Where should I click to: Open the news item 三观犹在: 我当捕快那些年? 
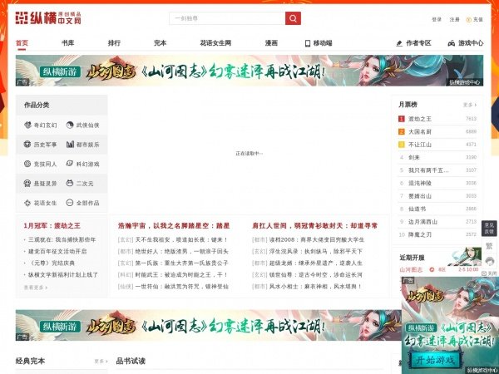[62, 239]
